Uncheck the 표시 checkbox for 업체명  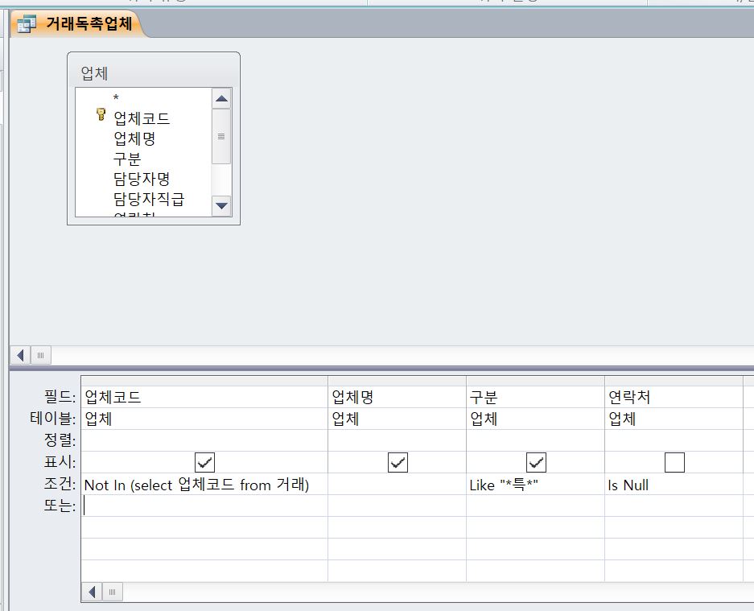coord(398,462)
